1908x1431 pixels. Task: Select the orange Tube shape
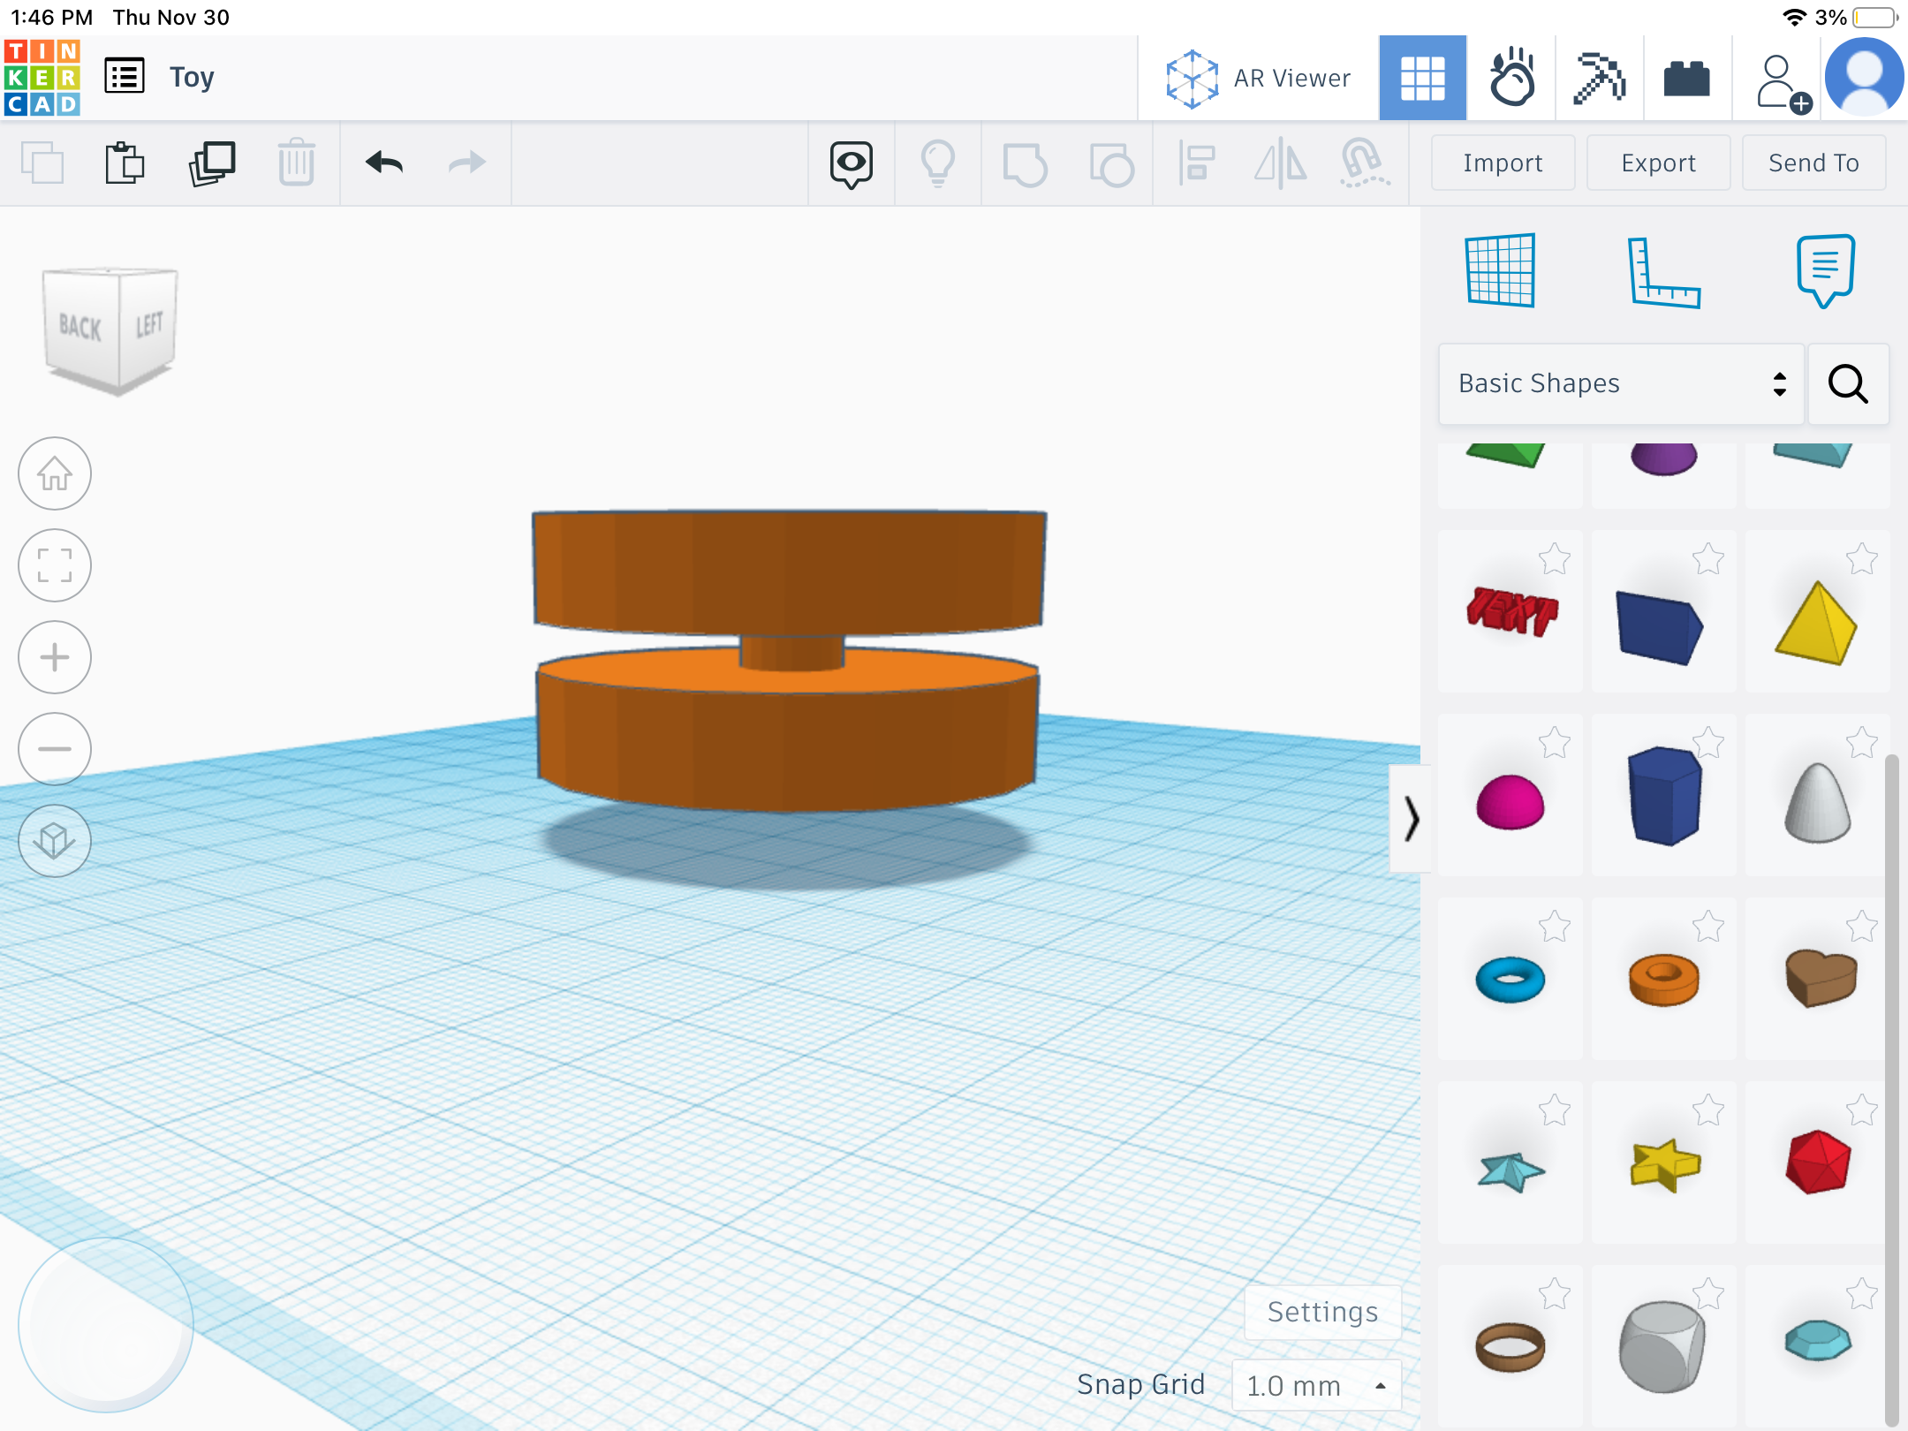1663,979
